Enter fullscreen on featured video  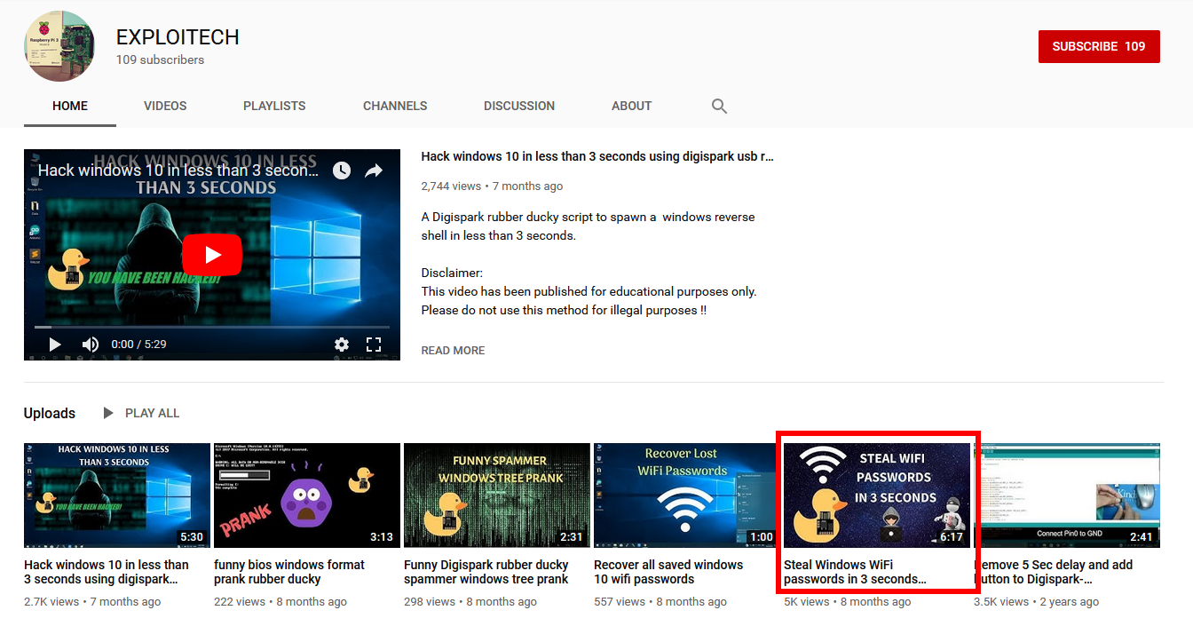374,344
